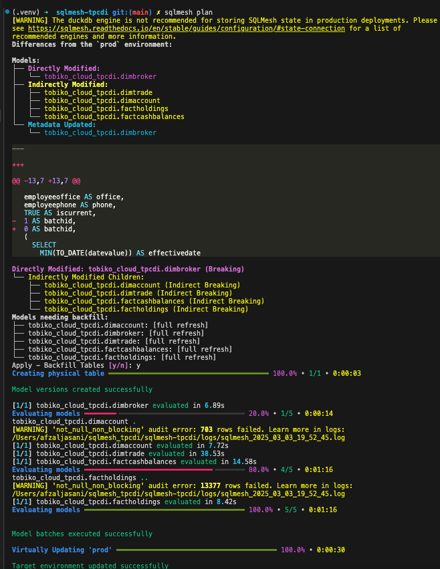Select 'Indirectly Modified Children:' tree node
The image size is (440, 569).
point(86,277)
